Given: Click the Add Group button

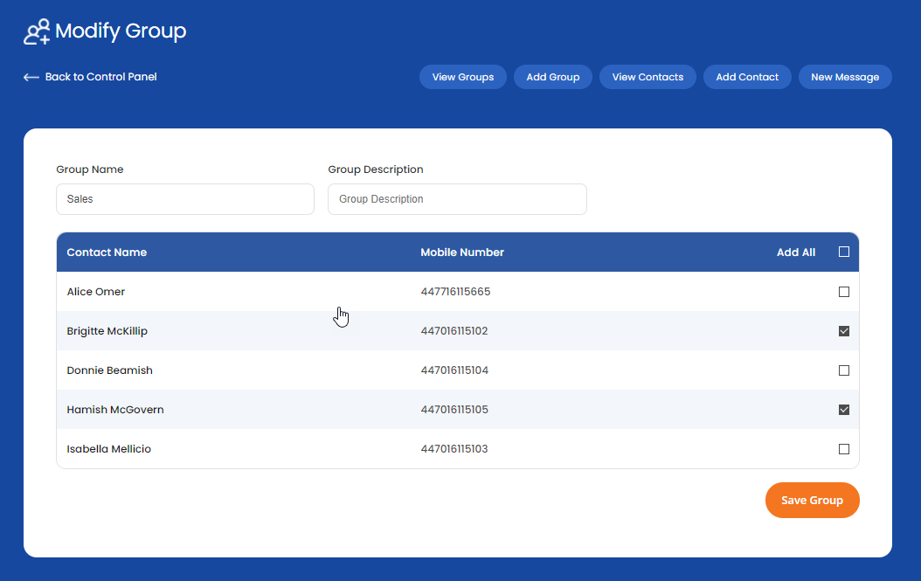Looking at the screenshot, I should point(552,77).
